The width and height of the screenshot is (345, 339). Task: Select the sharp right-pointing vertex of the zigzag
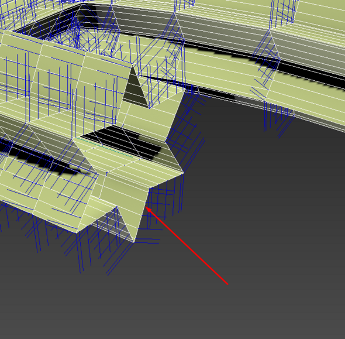(x=183, y=173)
